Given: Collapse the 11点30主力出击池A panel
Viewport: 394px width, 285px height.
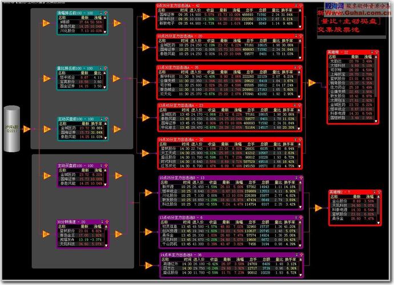Looking at the screenshot, I should point(295,67).
